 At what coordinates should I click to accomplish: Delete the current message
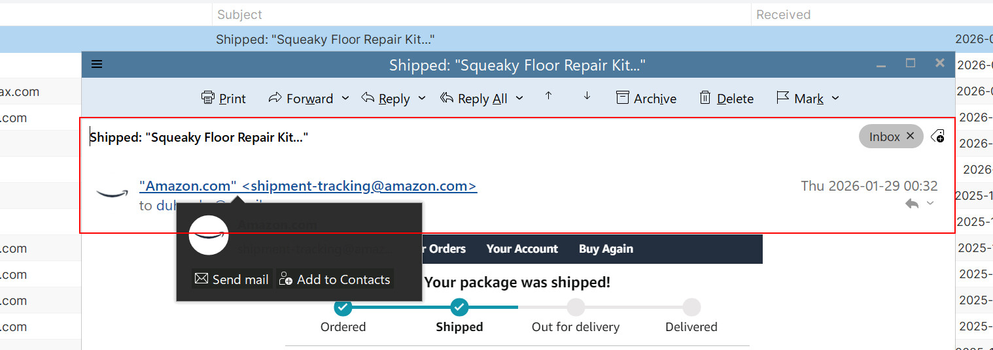pyautogui.click(x=726, y=99)
